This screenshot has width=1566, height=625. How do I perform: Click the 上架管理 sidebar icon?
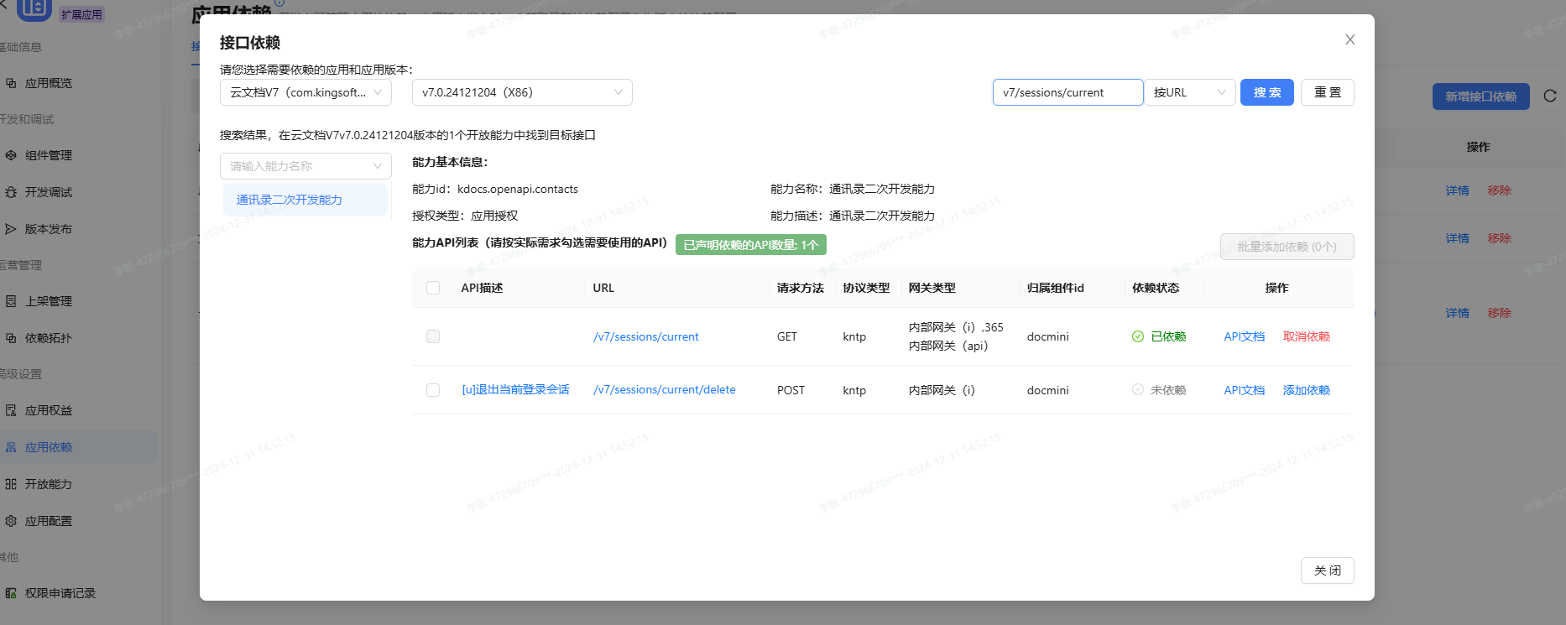pyautogui.click(x=11, y=301)
